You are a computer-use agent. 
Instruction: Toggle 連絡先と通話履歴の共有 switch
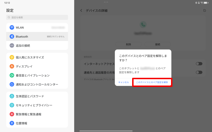click(199, 72)
